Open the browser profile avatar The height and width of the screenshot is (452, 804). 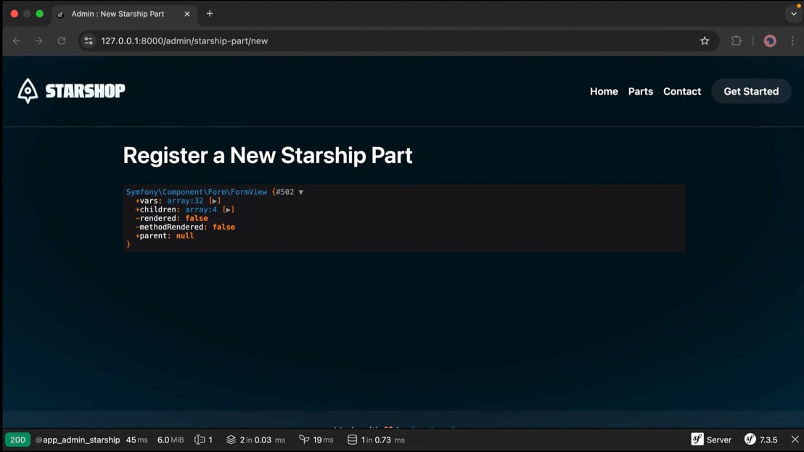tap(770, 41)
